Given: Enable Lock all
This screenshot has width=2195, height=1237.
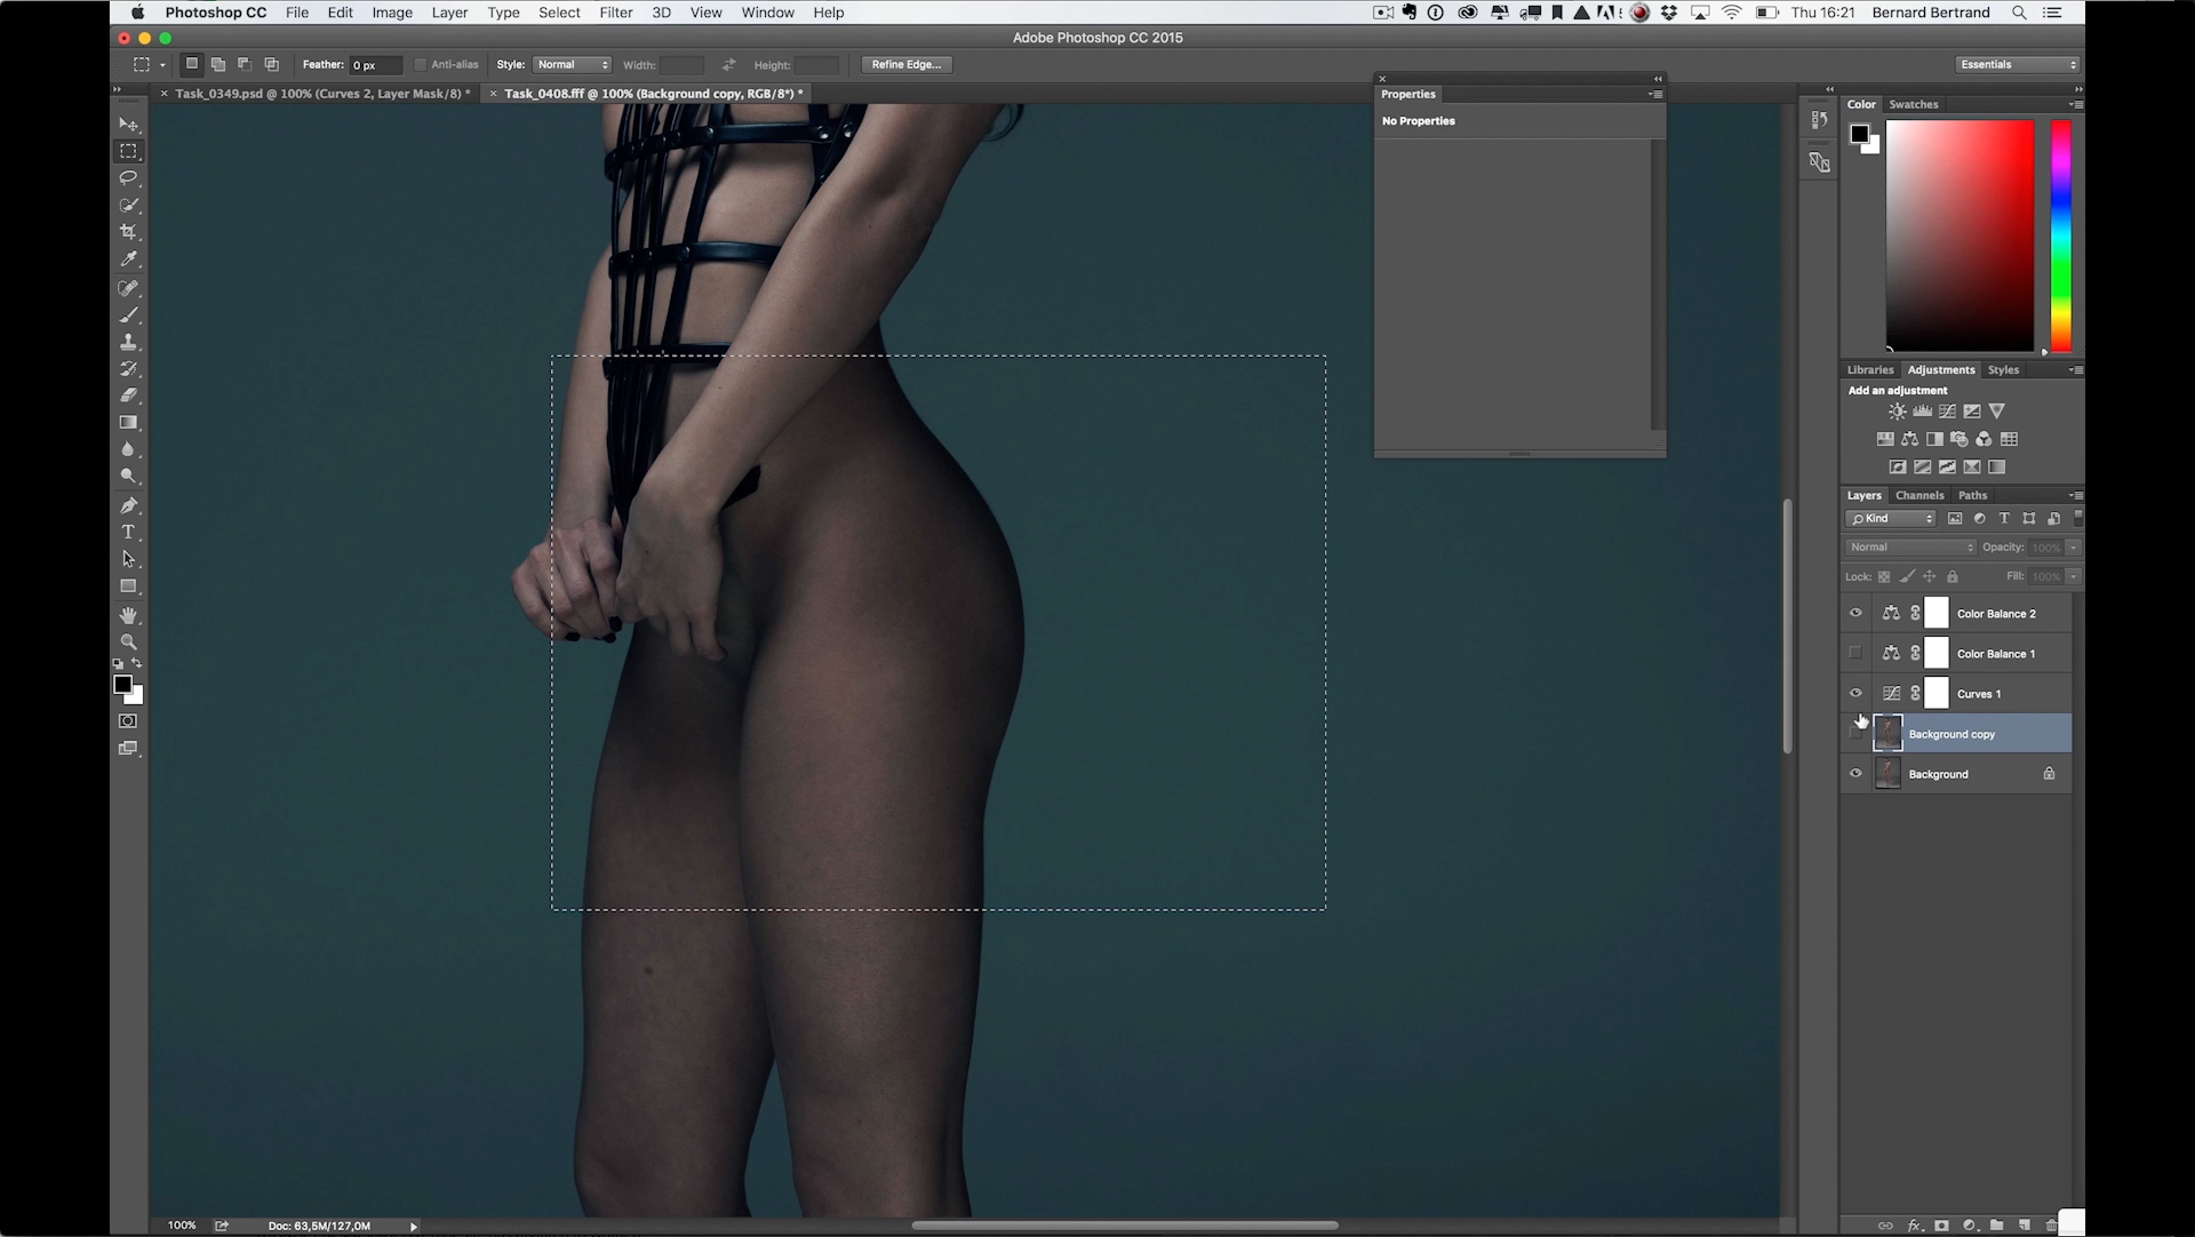Looking at the screenshot, I should (x=1952, y=577).
